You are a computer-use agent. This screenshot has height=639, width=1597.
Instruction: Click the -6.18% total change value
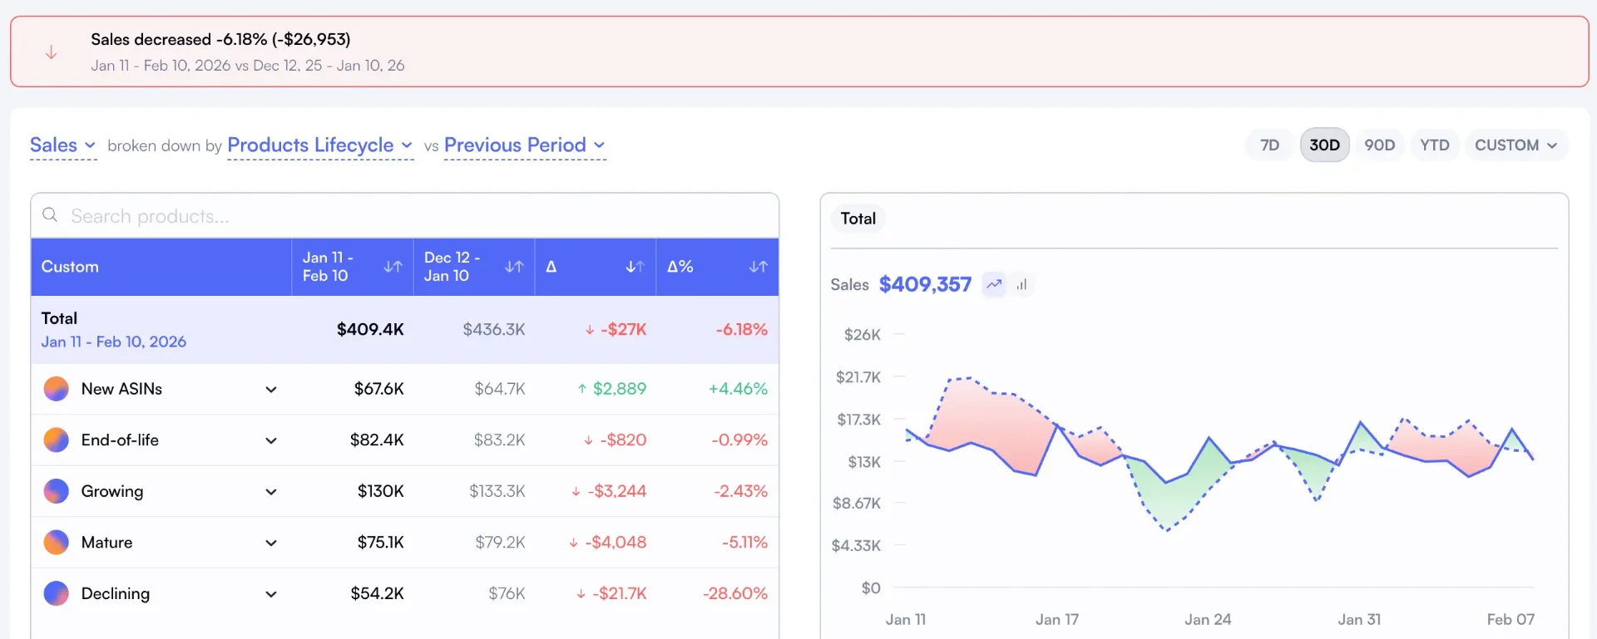[742, 329]
